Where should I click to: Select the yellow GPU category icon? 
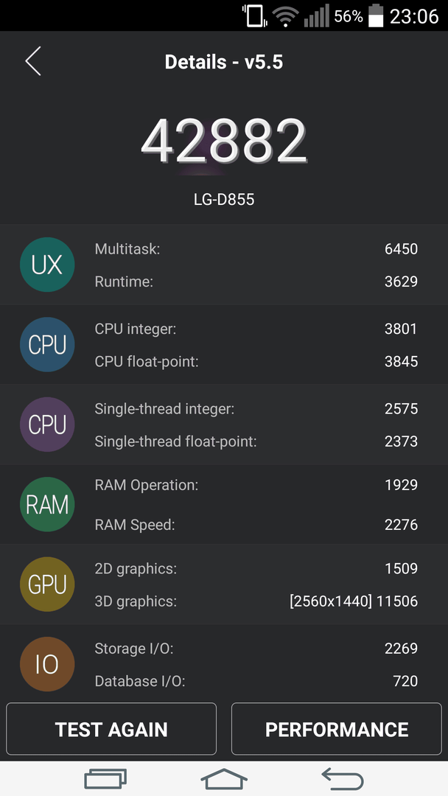click(47, 584)
